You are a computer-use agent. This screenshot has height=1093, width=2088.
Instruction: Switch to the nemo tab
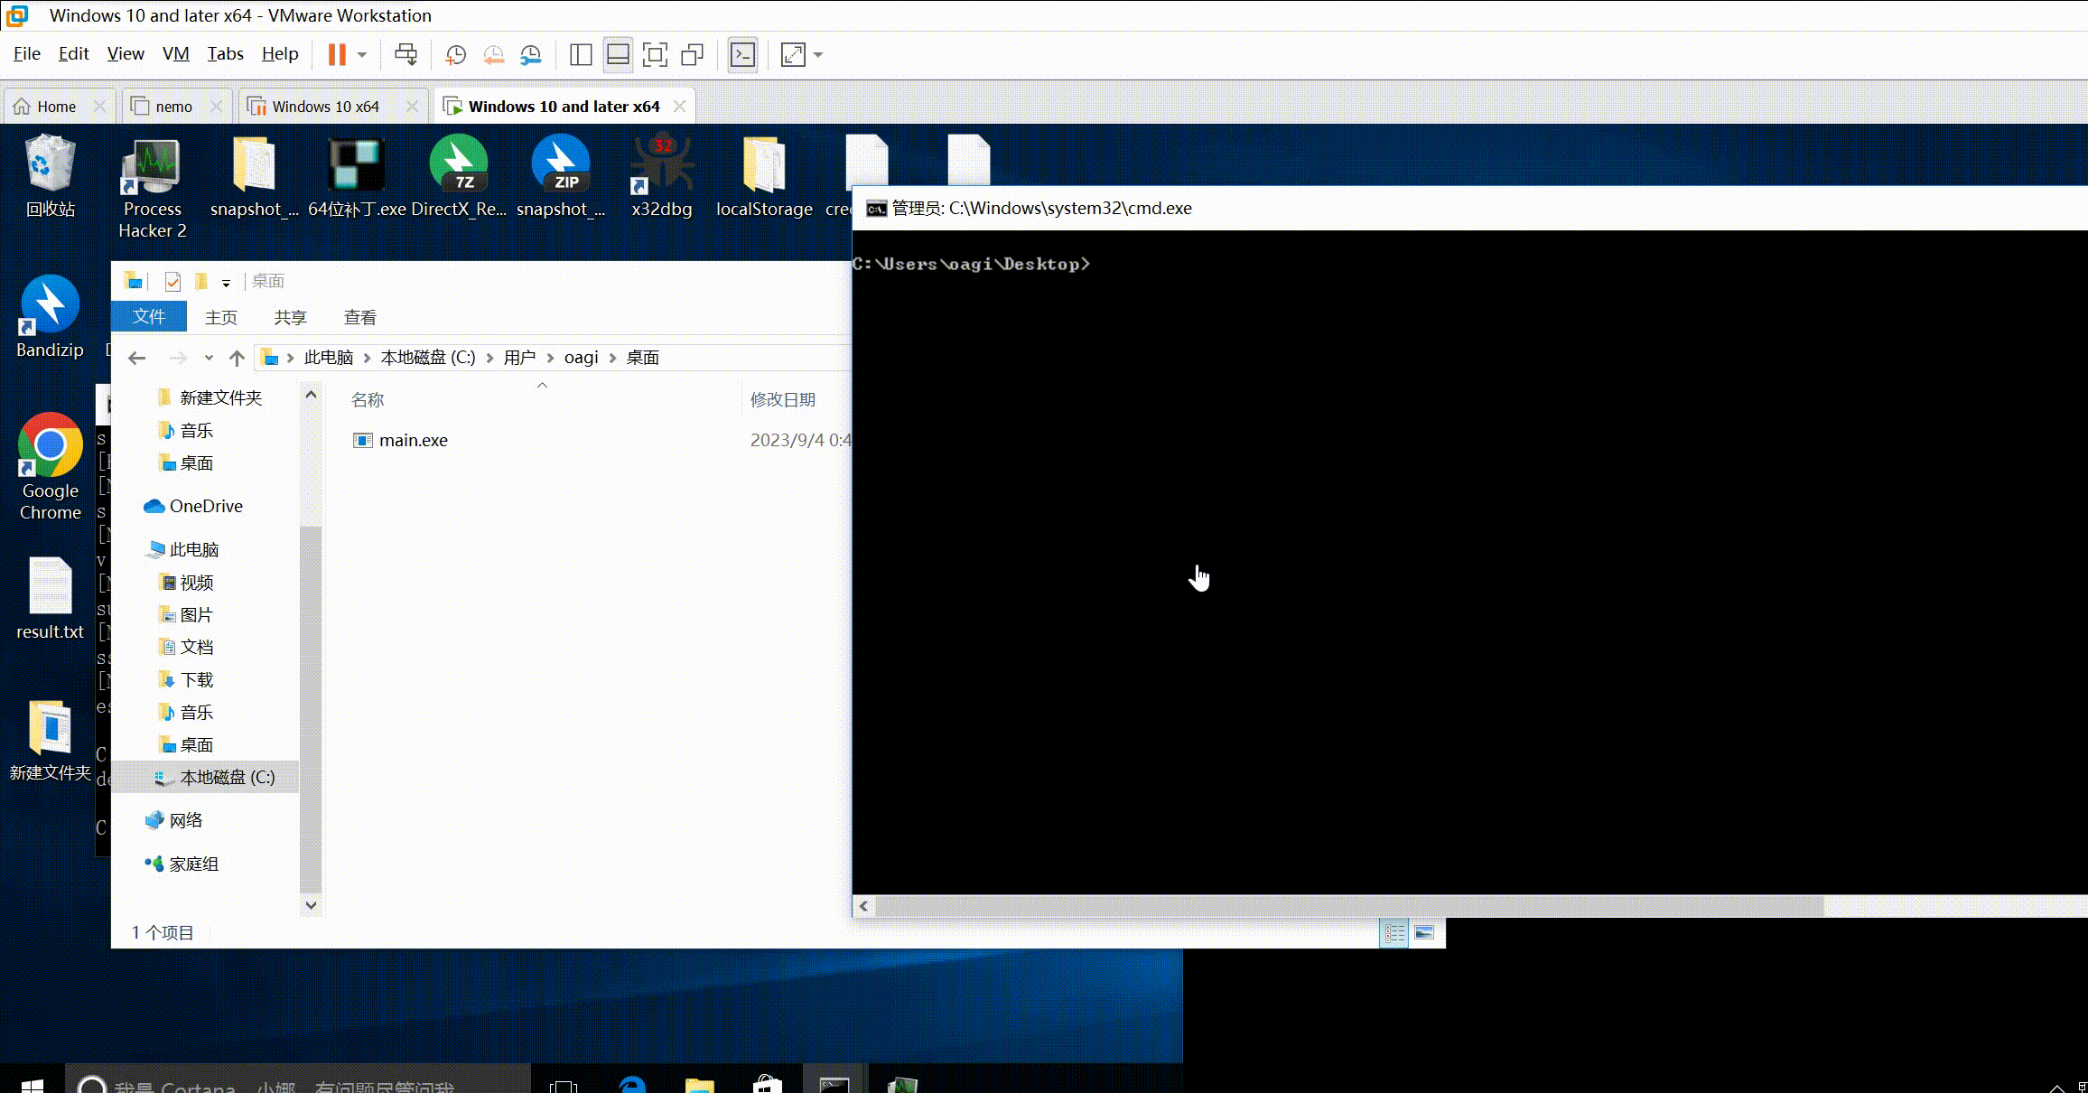point(173,107)
